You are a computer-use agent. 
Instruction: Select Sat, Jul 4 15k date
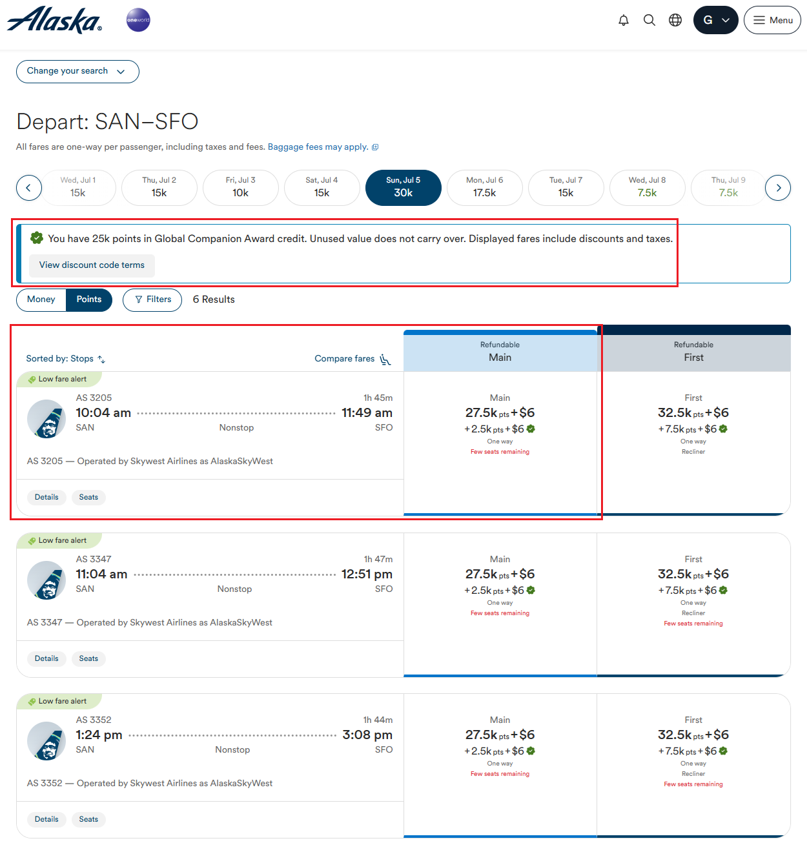(322, 187)
